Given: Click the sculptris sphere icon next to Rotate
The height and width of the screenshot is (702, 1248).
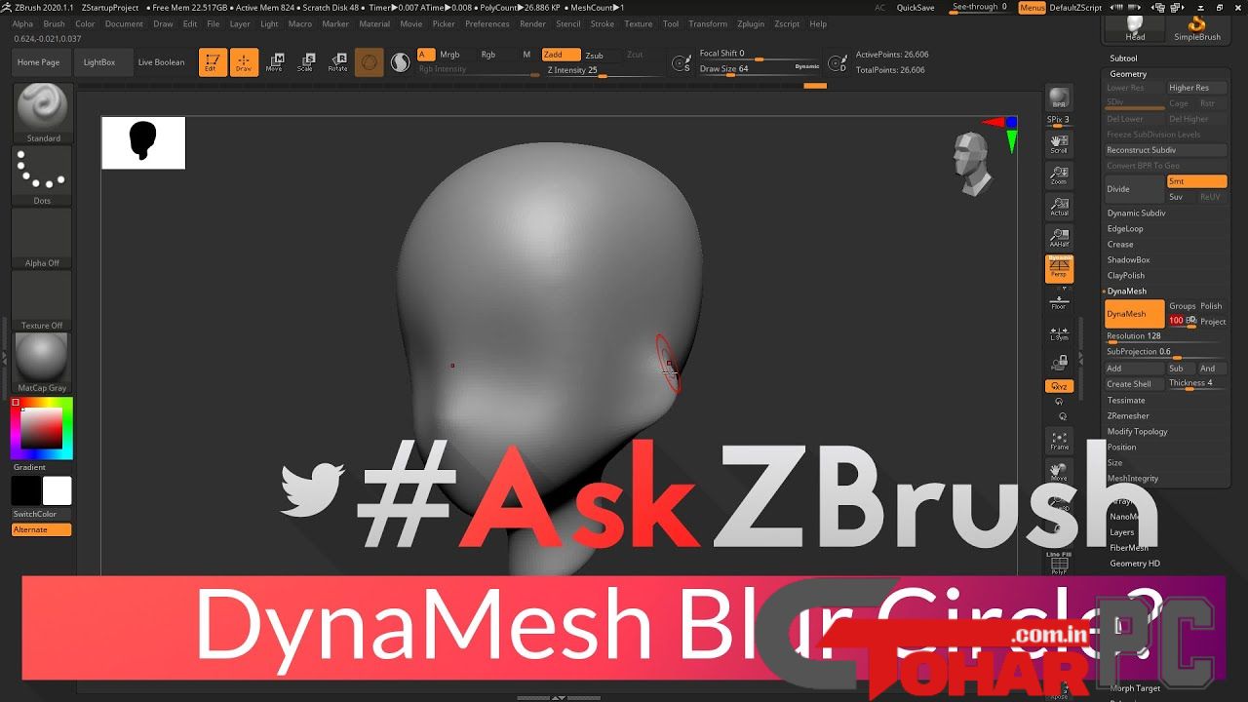Looking at the screenshot, I should click(369, 62).
